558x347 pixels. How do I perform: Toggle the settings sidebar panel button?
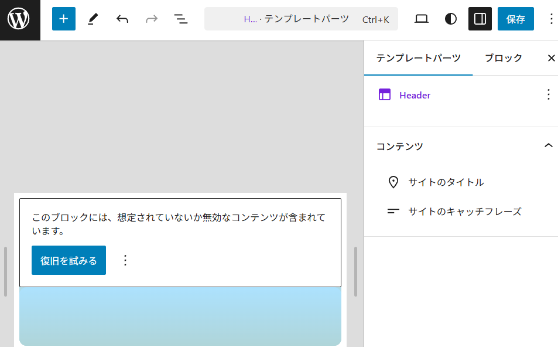tap(480, 19)
